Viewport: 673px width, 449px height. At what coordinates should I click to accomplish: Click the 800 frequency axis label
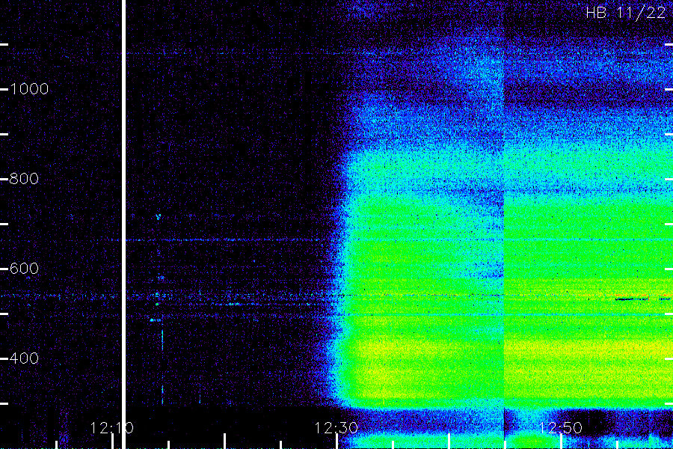click(24, 179)
